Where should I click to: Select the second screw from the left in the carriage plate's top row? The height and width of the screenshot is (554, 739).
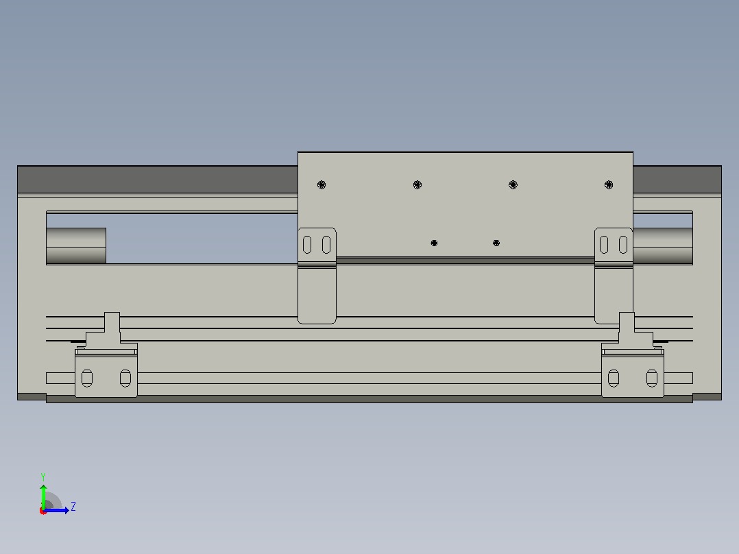[417, 184]
